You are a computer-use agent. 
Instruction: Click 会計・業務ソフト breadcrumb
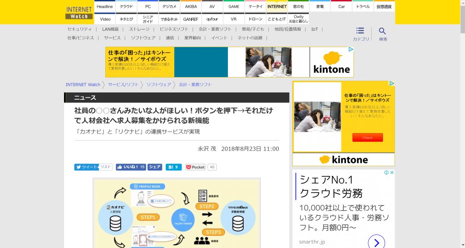pyautogui.click(x=195, y=85)
